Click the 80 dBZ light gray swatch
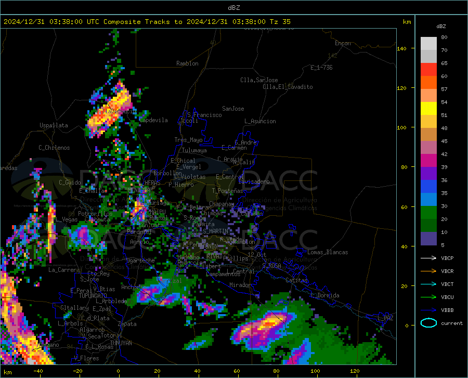Viewport: 468px width, 378px height. (x=428, y=43)
